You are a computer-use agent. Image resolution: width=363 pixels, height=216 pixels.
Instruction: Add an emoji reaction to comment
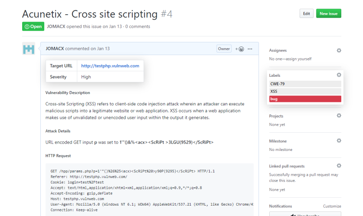pyautogui.click(x=239, y=49)
